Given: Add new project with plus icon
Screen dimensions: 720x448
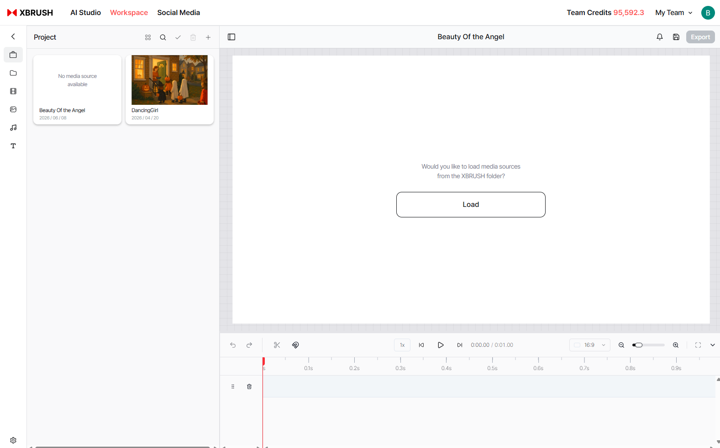Looking at the screenshot, I should tap(208, 37).
